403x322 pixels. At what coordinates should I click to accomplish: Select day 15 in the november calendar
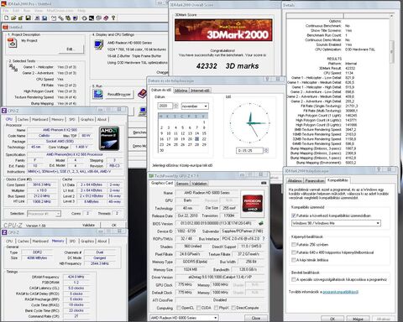pyautogui.click(x=204, y=133)
